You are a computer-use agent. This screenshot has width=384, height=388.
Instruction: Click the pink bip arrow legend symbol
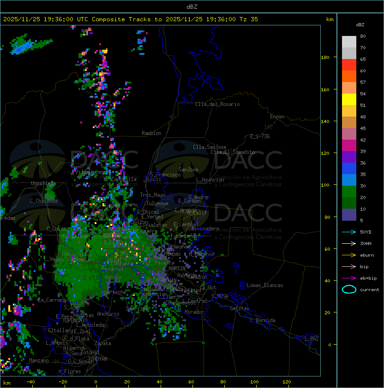point(349,266)
